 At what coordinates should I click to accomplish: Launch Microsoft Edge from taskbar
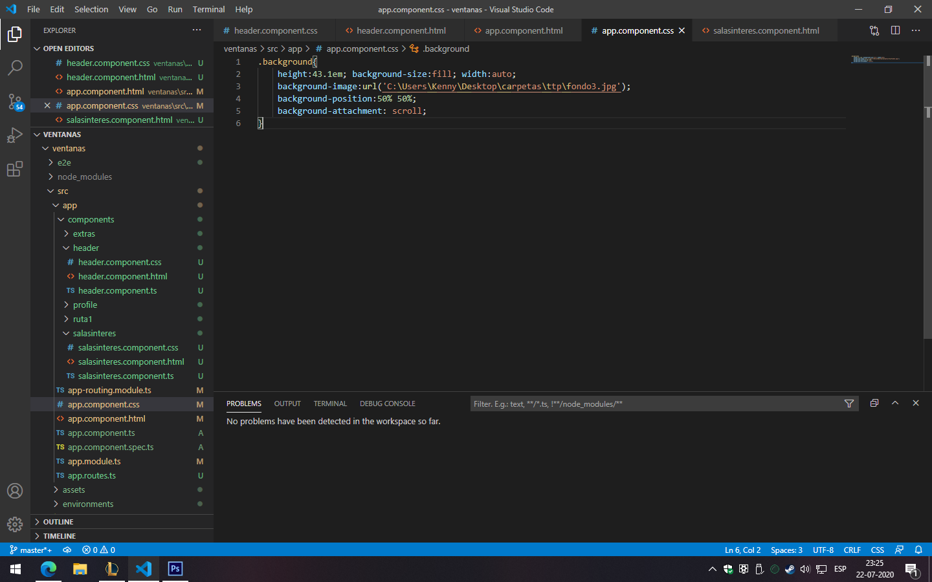[x=49, y=569]
